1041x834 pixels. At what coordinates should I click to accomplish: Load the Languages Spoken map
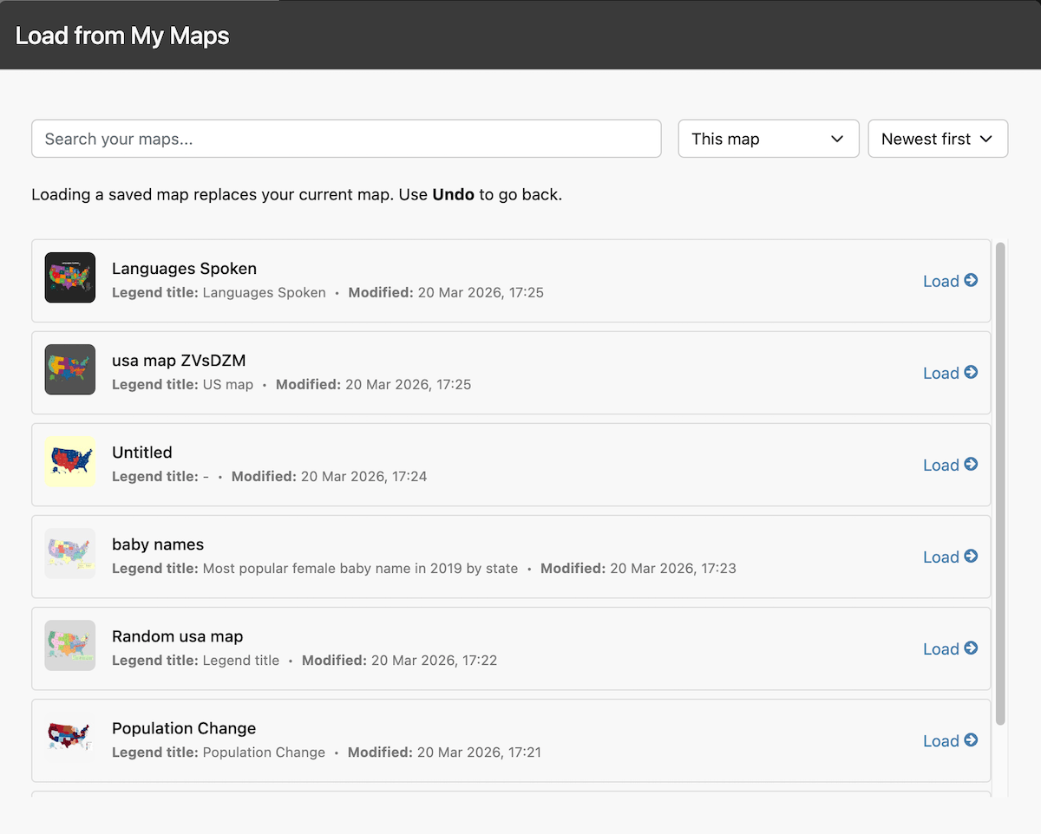point(940,281)
